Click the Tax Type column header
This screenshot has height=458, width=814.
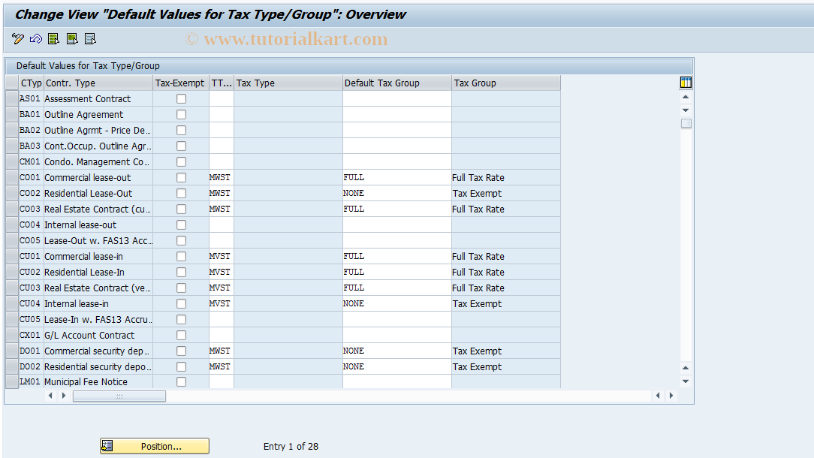pos(288,83)
